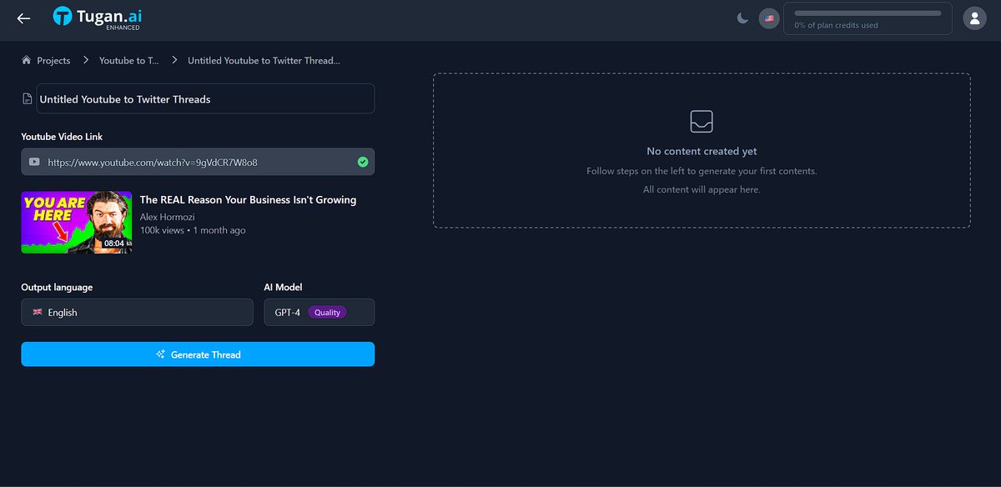
Task: Go back using the left arrow icon
Action: coord(23,18)
